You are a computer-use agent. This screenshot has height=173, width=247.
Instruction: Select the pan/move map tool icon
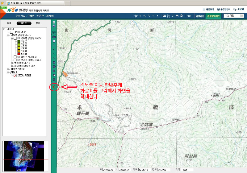(136, 16)
